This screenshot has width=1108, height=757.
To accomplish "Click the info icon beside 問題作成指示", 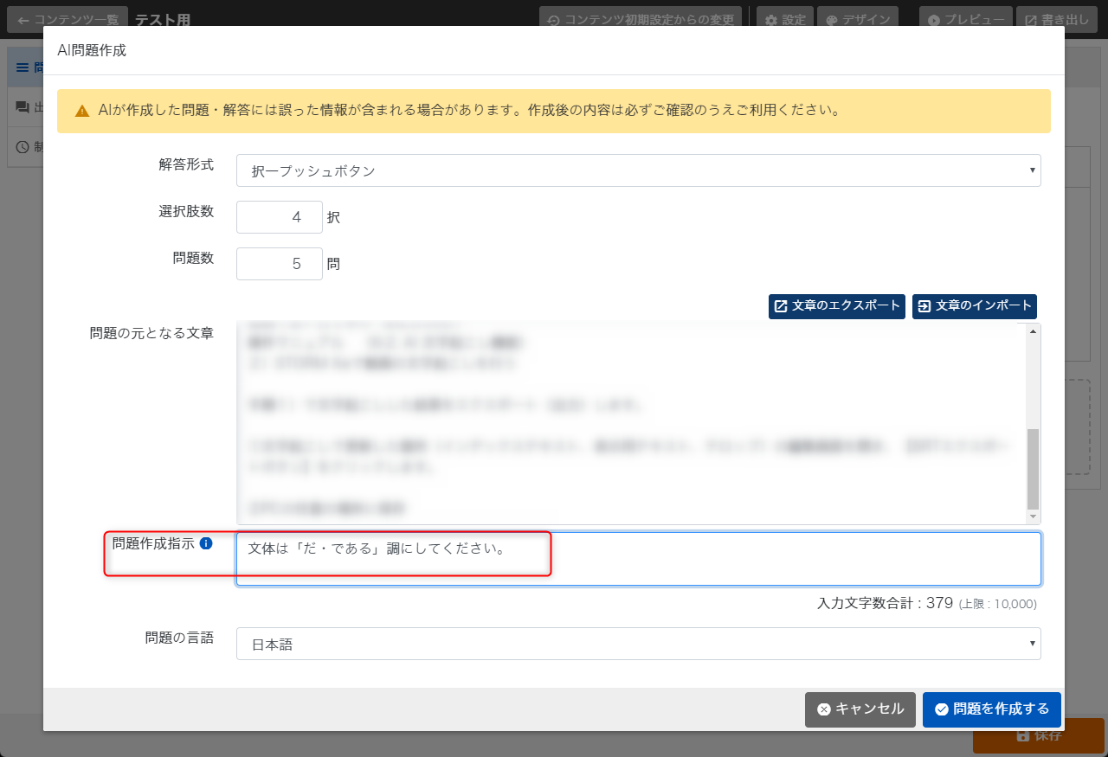I will 206,544.
